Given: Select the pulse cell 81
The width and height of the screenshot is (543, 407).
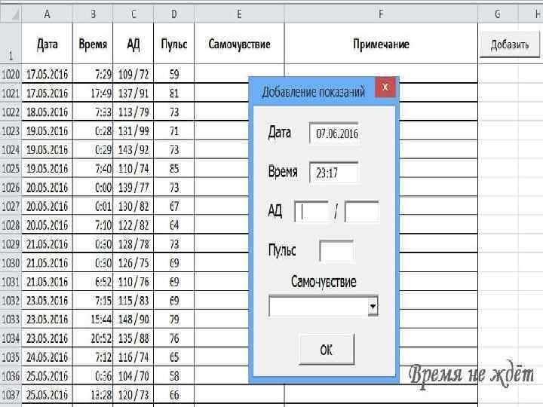Looking at the screenshot, I should [174, 93].
